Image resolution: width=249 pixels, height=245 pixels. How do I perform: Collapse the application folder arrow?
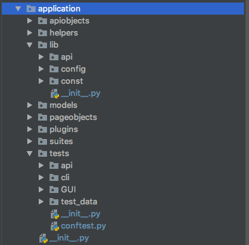pos(18,9)
